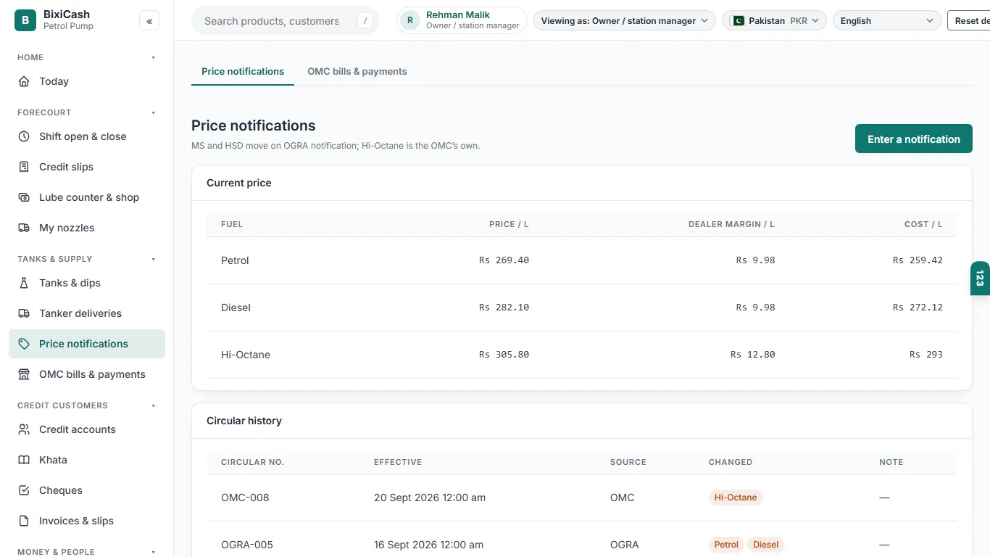Click the My nozzles icon
This screenshot has height=557, width=990.
(x=24, y=228)
